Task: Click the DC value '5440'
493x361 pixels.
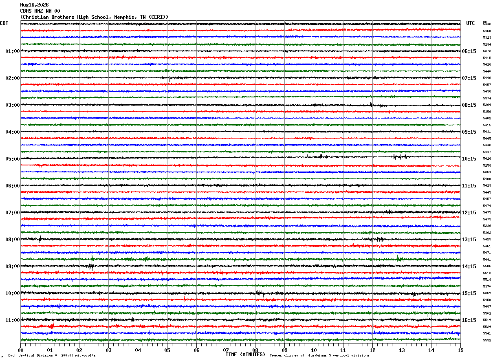Action: click(x=487, y=71)
